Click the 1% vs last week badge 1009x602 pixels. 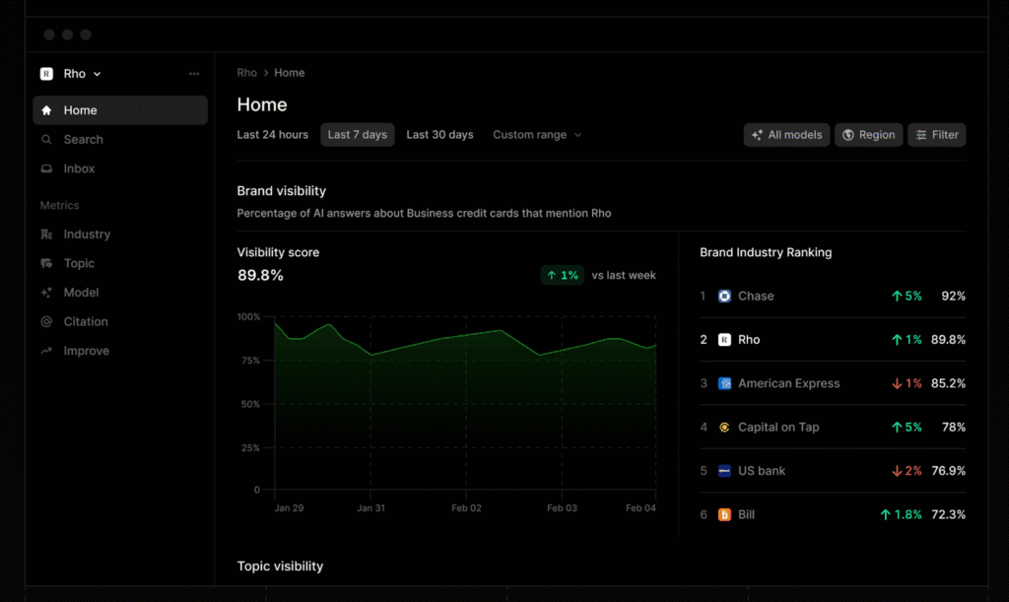(x=563, y=275)
